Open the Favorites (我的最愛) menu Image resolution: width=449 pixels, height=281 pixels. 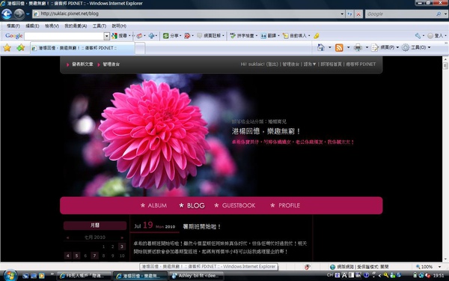point(76,25)
